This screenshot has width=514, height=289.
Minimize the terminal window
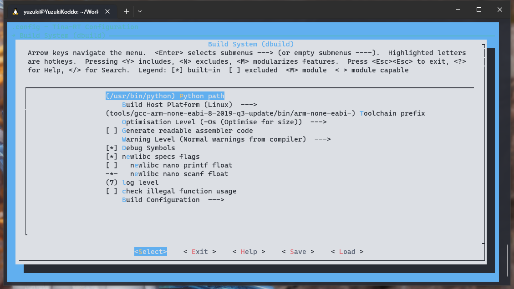pos(458,10)
